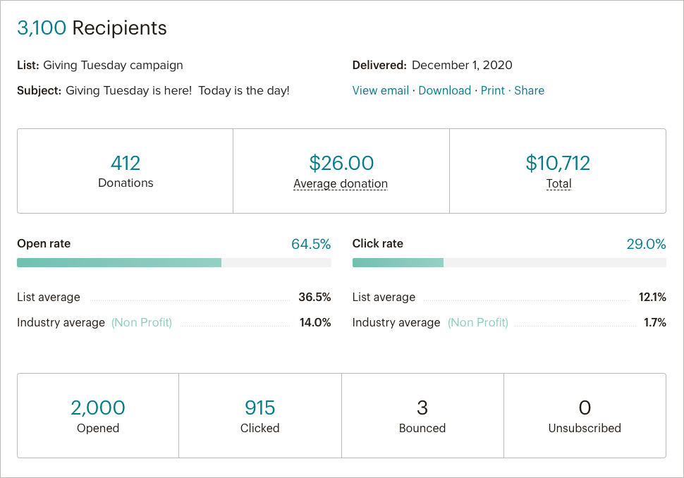Click the Download link
This screenshot has width=684, height=478.
(x=444, y=90)
